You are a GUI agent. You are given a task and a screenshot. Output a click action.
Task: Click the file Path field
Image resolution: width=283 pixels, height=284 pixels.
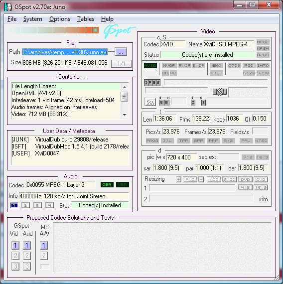(x=65, y=52)
